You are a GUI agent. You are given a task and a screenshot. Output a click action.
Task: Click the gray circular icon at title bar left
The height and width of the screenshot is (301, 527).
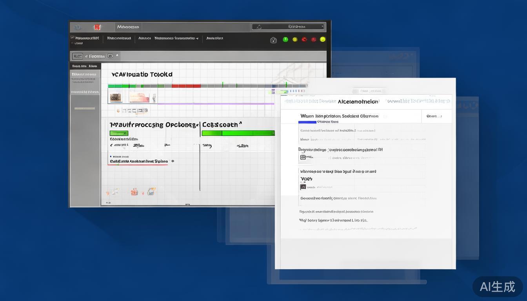77,27
